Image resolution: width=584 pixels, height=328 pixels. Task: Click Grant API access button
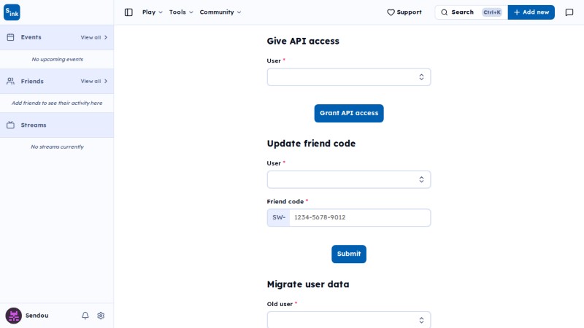click(349, 113)
